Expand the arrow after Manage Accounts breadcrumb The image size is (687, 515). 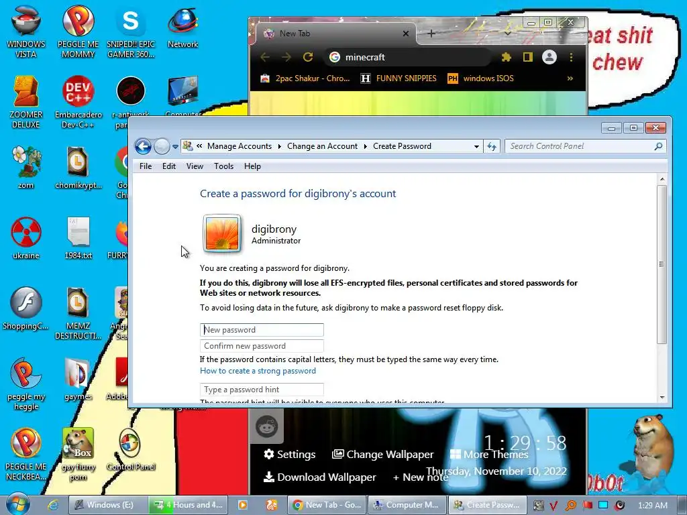(280, 146)
